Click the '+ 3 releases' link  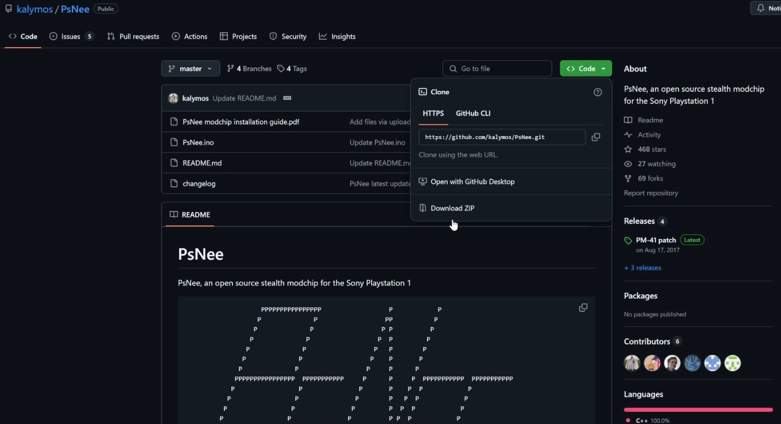coord(642,268)
